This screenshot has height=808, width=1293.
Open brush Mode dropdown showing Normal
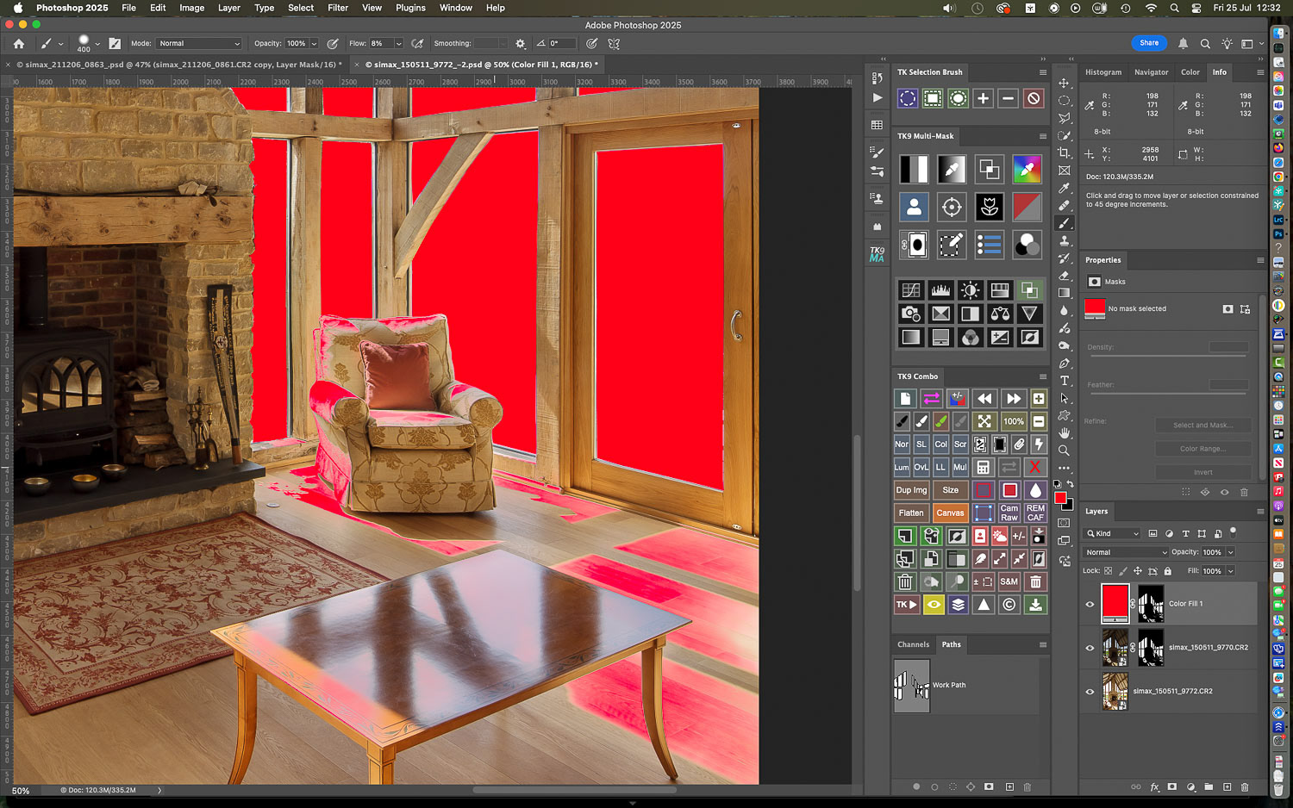[199, 43]
